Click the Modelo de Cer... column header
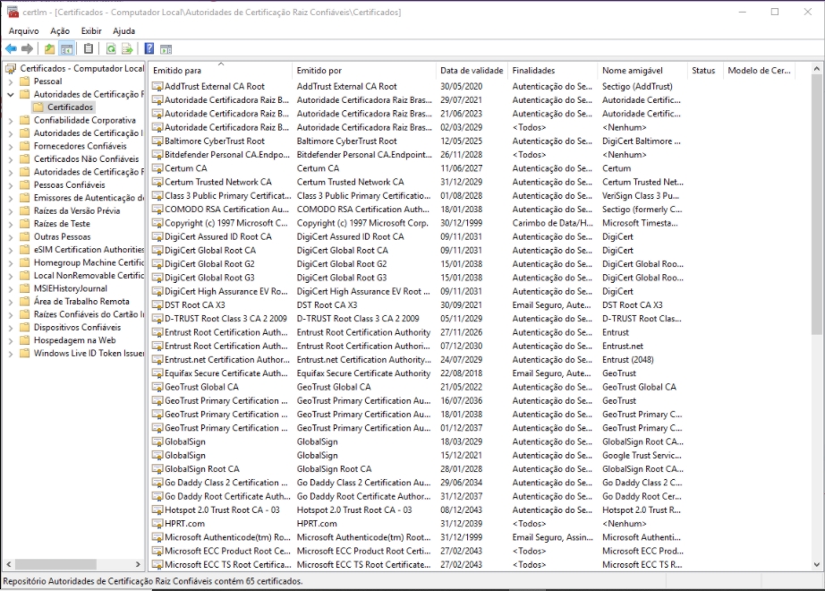This screenshot has width=825, height=591. click(759, 70)
